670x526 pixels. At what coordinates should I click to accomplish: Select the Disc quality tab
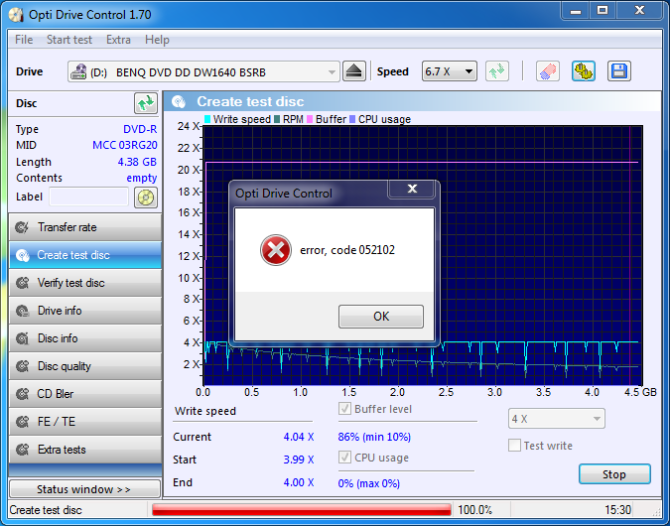[x=85, y=366]
